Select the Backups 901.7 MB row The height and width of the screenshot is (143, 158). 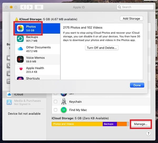pyautogui.click(x=37, y=39)
